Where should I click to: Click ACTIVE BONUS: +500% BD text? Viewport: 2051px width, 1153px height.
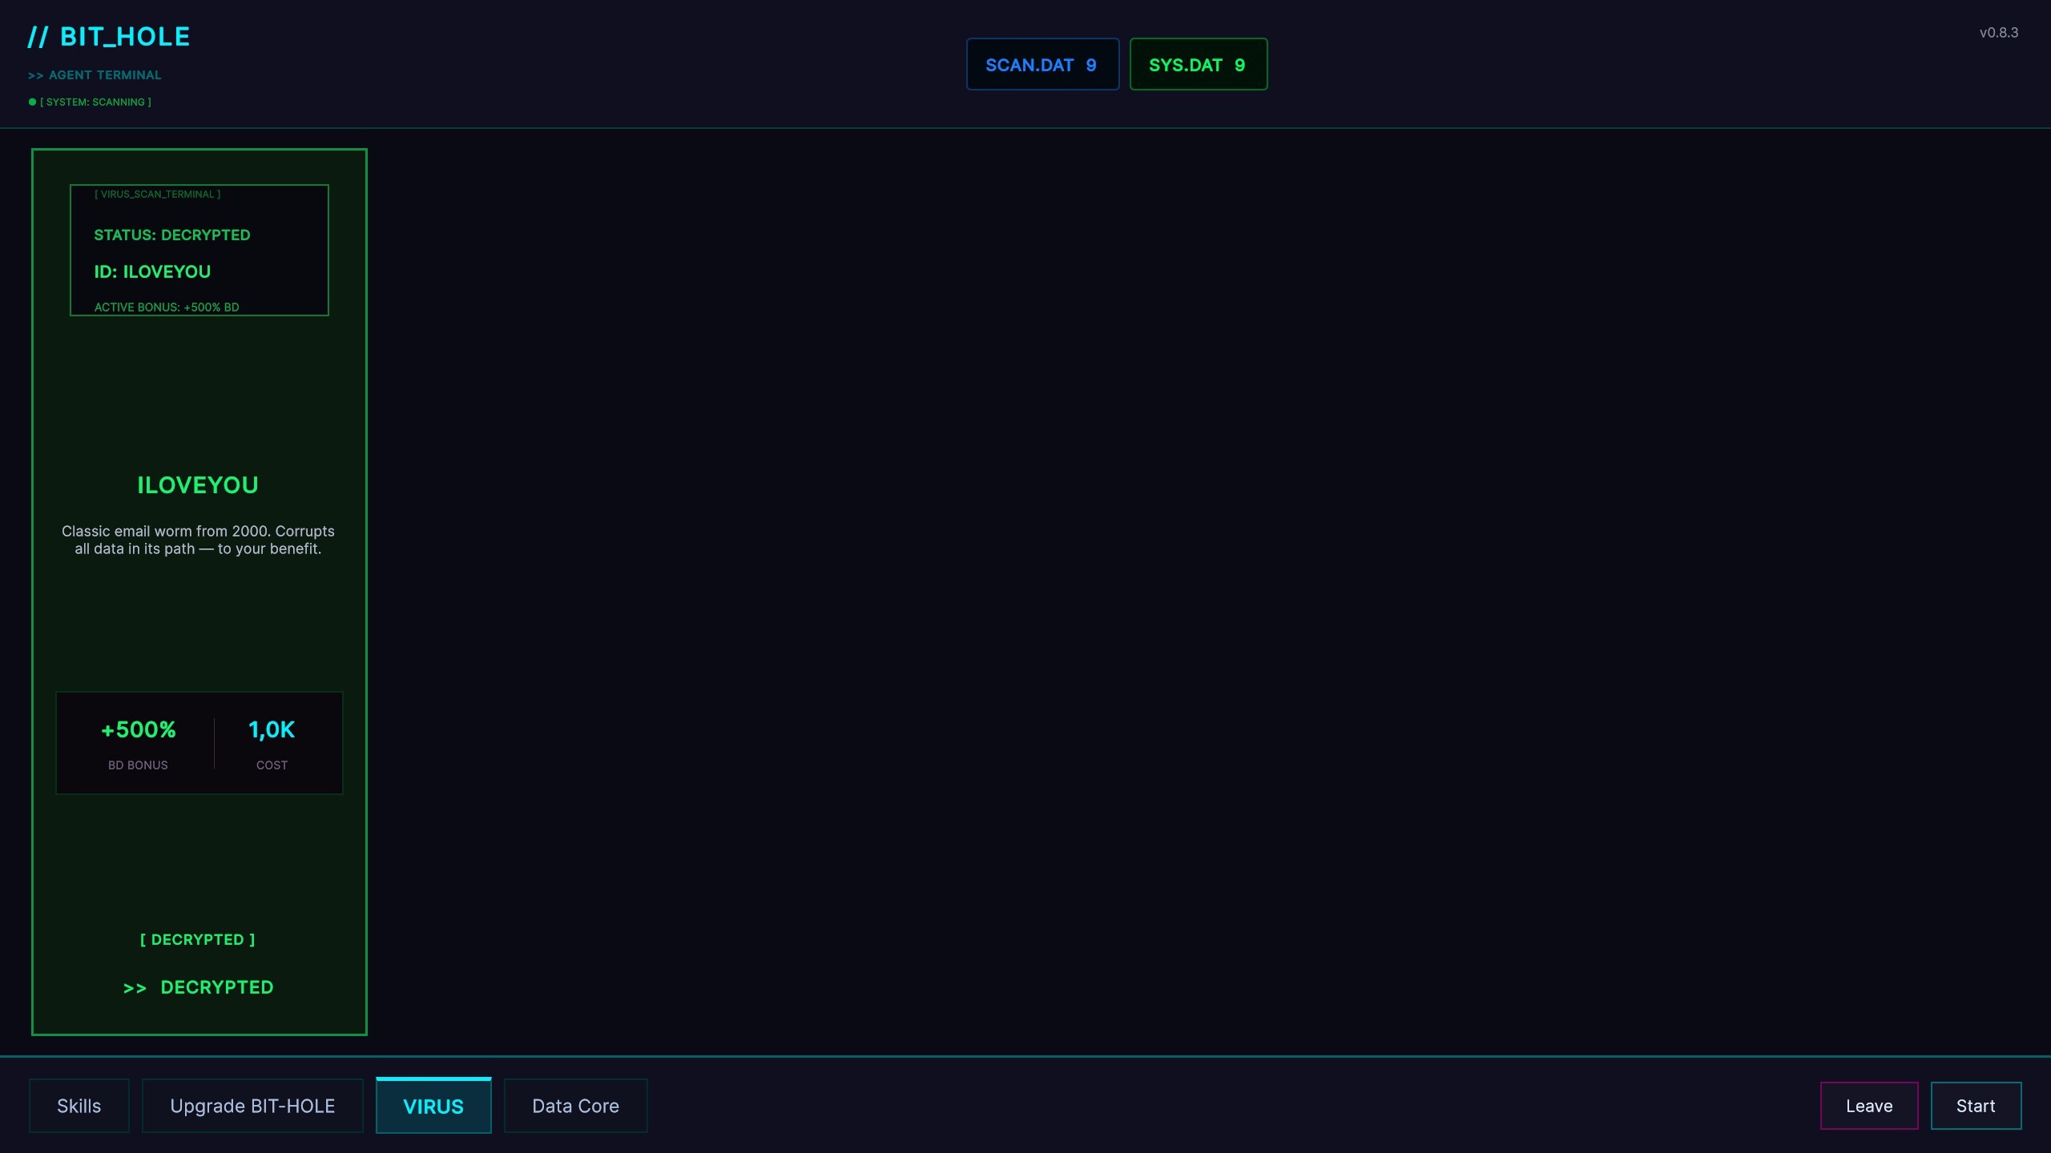[x=167, y=307]
